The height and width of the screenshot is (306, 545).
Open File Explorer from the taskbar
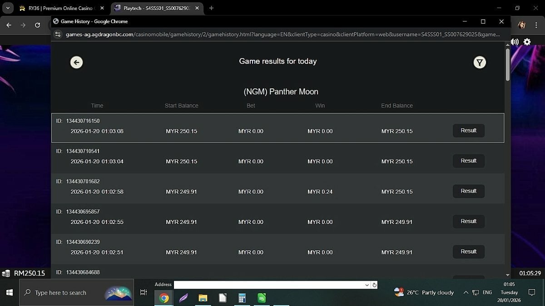pos(203,298)
